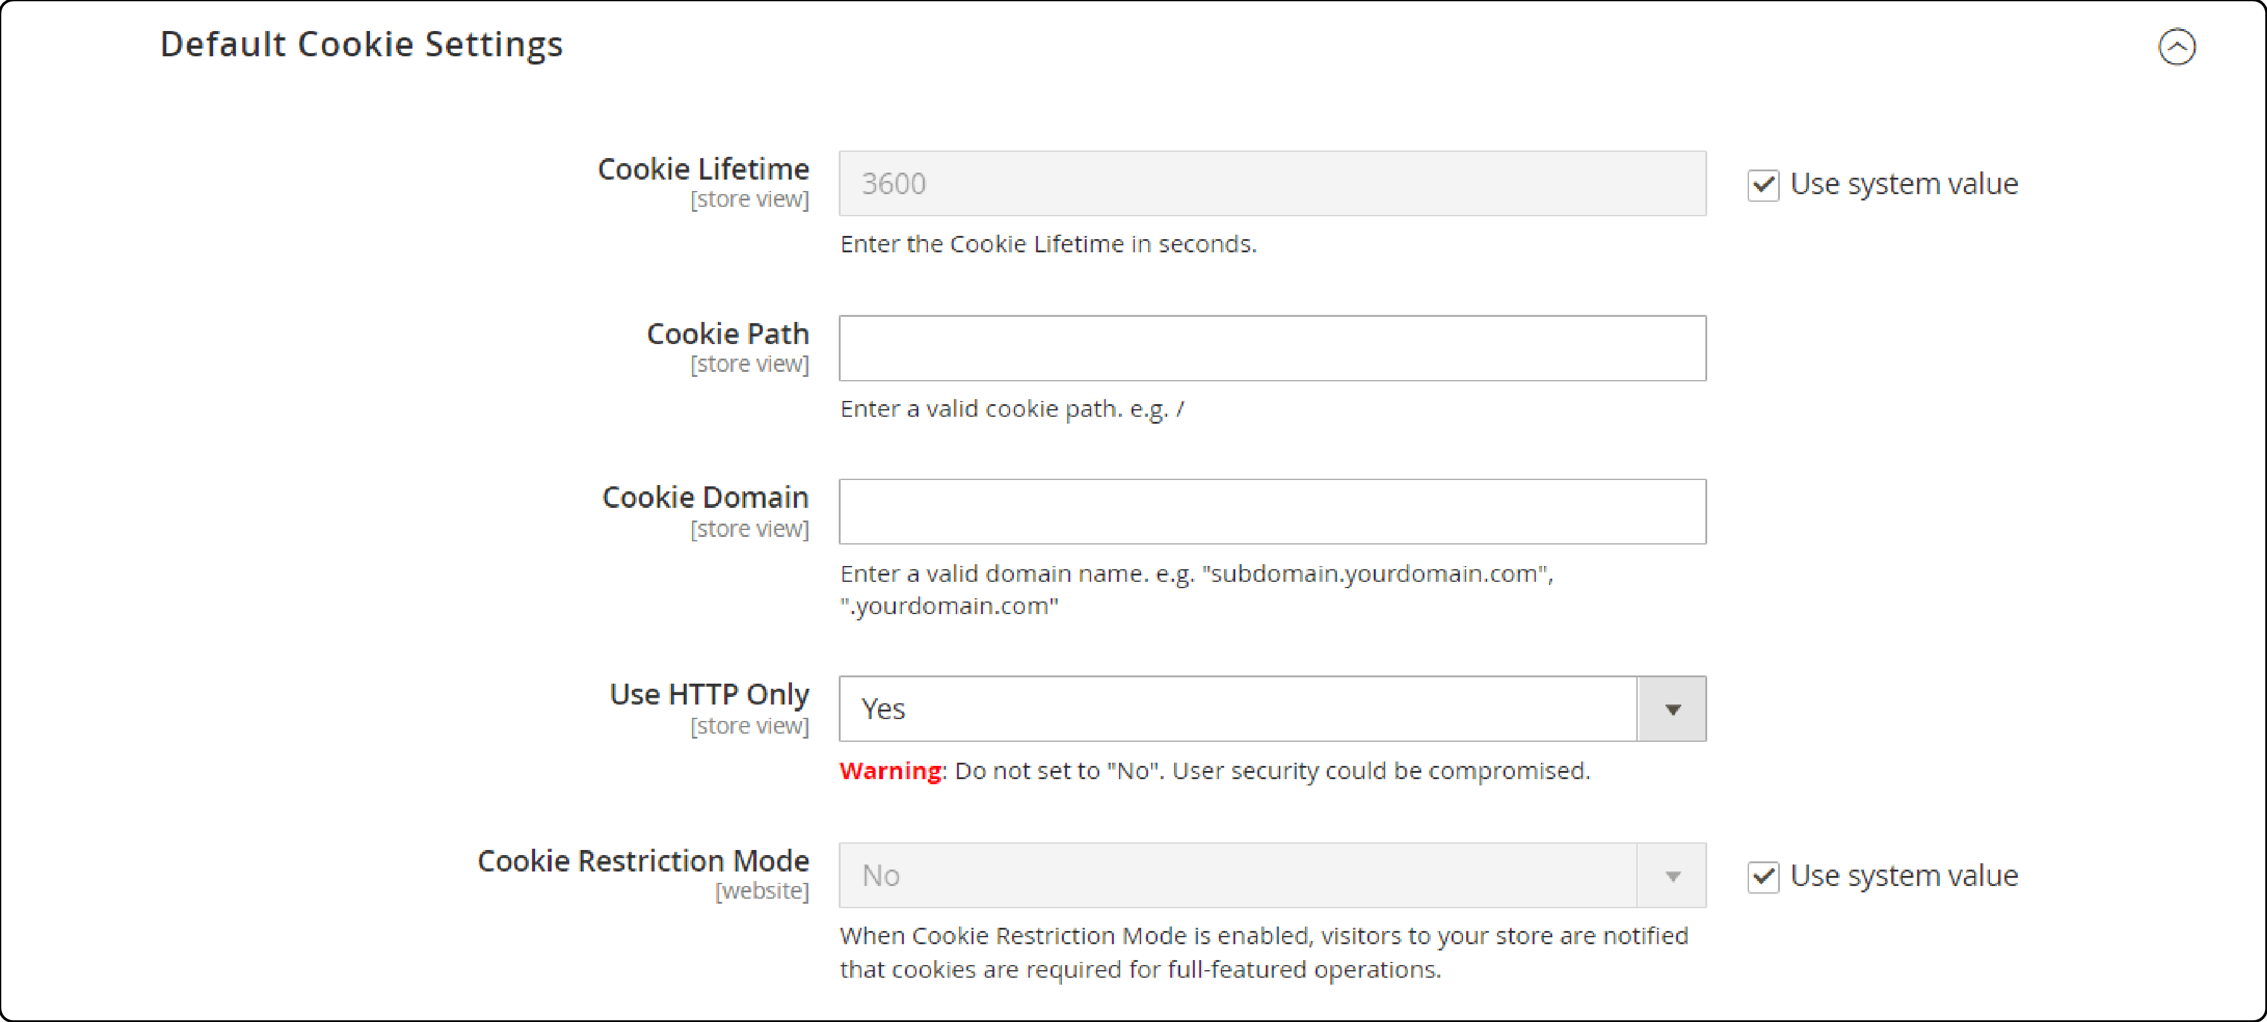The height and width of the screenshot is (1022, 2267).
Task: Click the Cookie Restriction Mode label
Action: click(643, 860)
